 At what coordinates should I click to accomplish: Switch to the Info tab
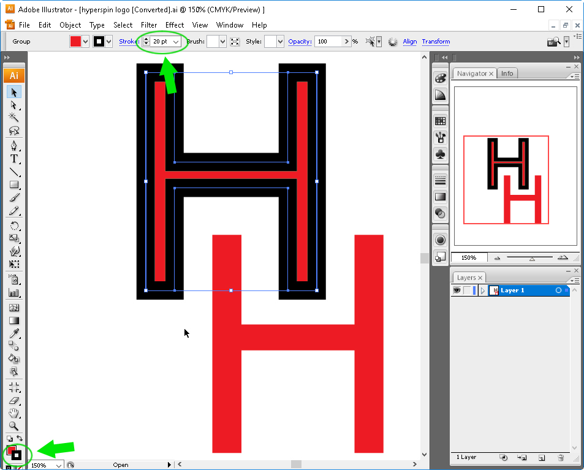507,74
